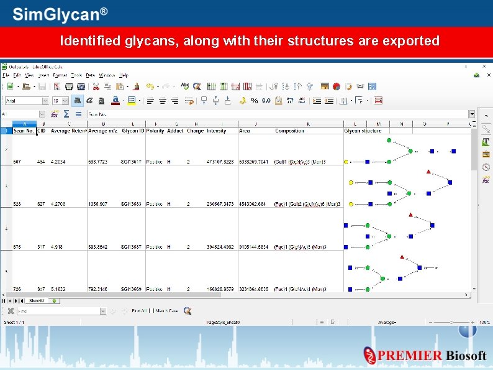Viewport: 493px width, 370px height.
Task: Open New document dropdown arrow
Action: click(x=18, y=86)
